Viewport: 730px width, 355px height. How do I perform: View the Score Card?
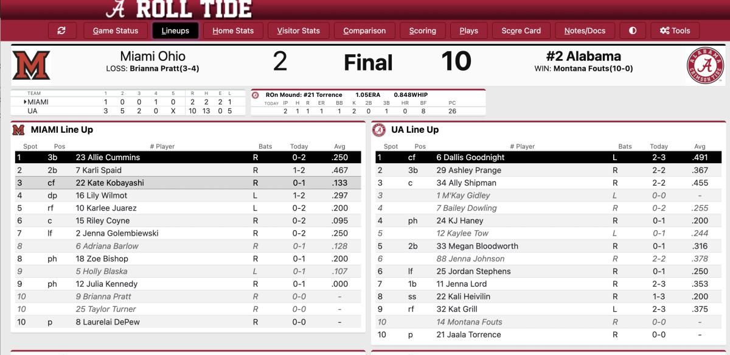[521, 30]
